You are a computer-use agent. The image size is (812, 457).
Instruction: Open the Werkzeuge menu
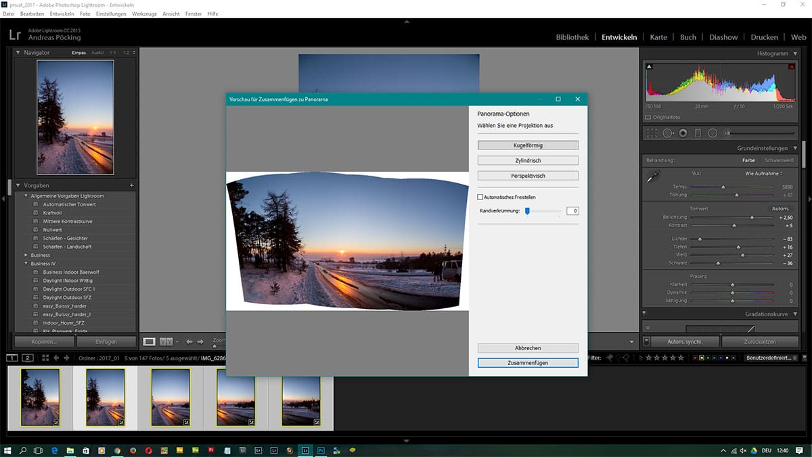143,14
